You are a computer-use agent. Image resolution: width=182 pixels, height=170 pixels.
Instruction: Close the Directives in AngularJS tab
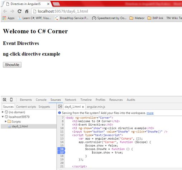(x=48, y=4)
